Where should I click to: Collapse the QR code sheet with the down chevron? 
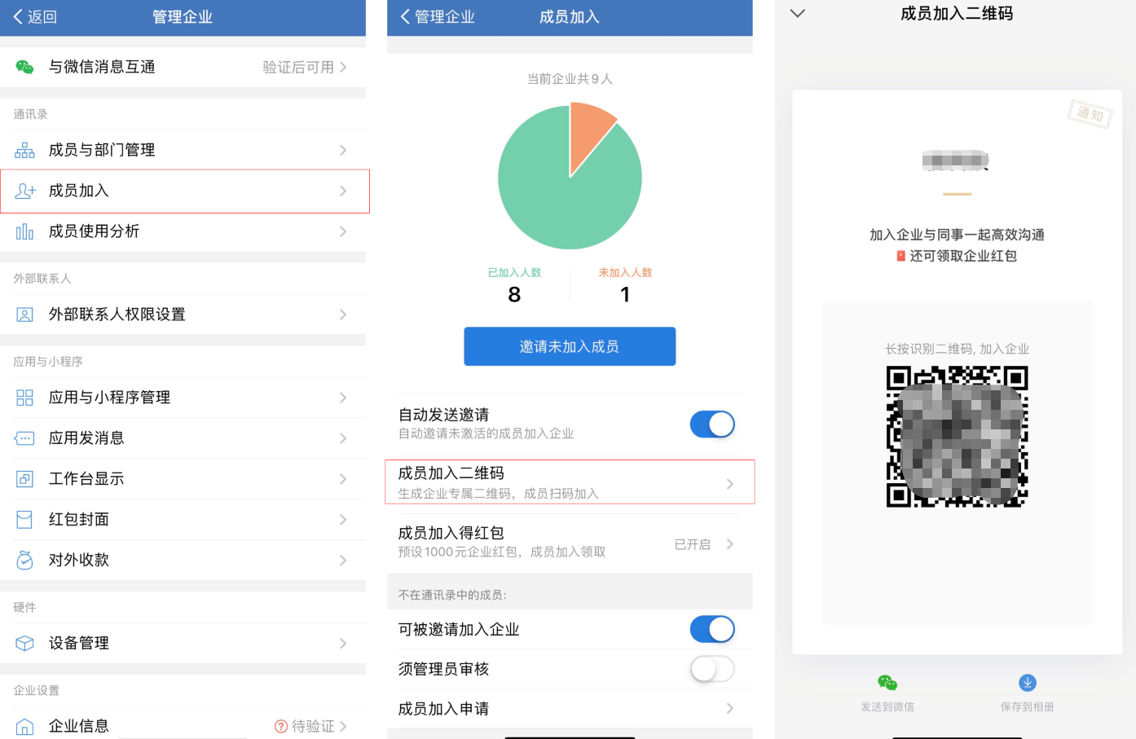click(x=798, y=14)
